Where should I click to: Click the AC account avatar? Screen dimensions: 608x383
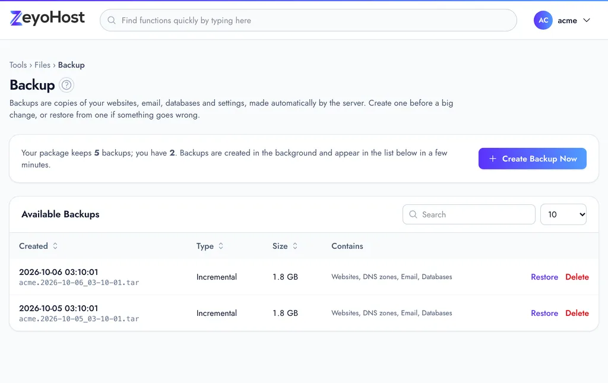(x=543, y=20)
